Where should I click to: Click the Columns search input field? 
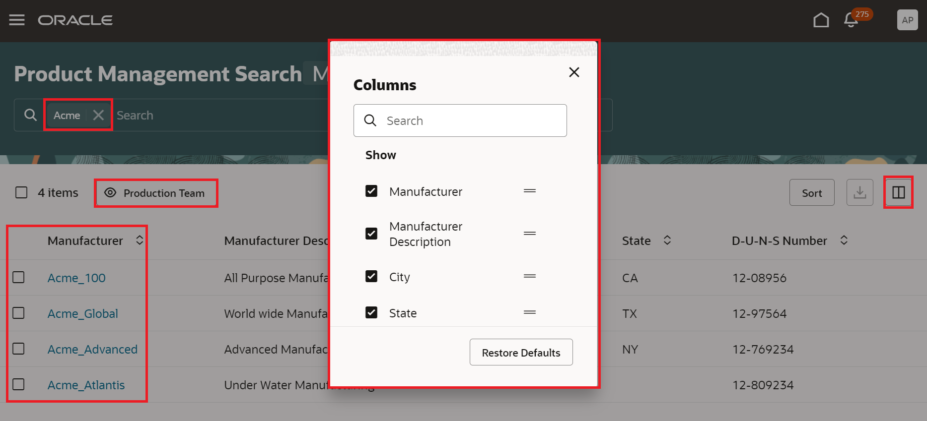click(460, 120)
